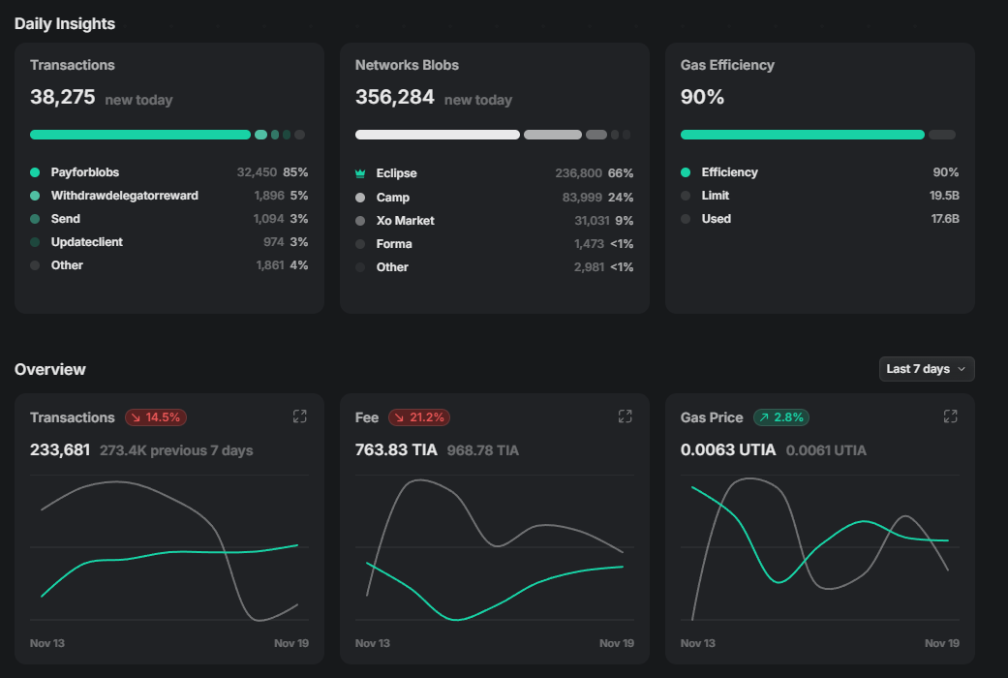Expand the Transactions chart to fullscreen
The image size is (1008, 678).
click(x=299, y=416)
